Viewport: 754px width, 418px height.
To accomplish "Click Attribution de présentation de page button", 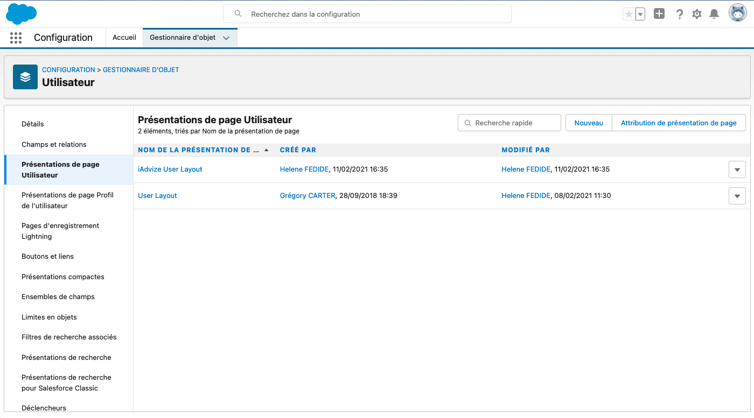I will [x=679, y=123].
